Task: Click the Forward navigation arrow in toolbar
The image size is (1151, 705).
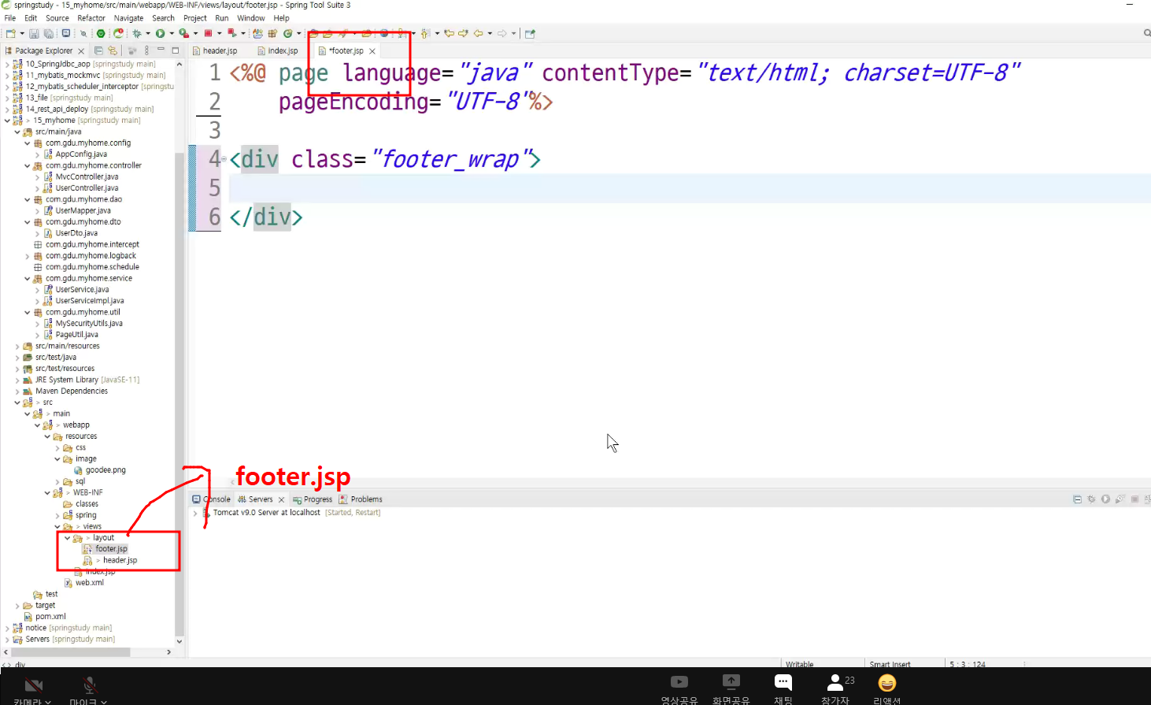Action: [x=501, y=34]
